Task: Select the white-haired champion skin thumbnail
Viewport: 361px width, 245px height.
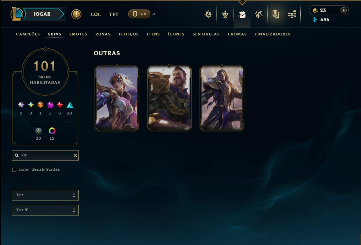Action: point(117,98)
